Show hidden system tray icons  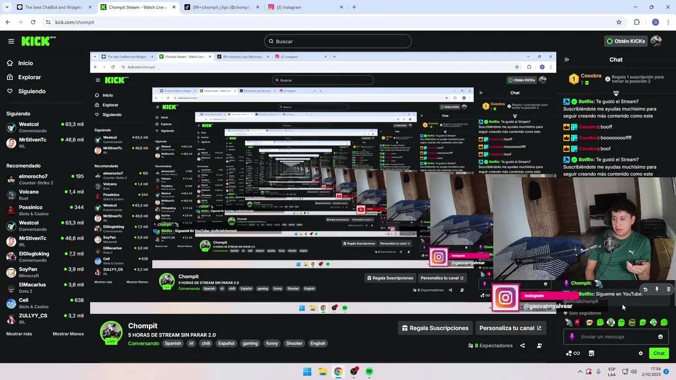point(580,372)
